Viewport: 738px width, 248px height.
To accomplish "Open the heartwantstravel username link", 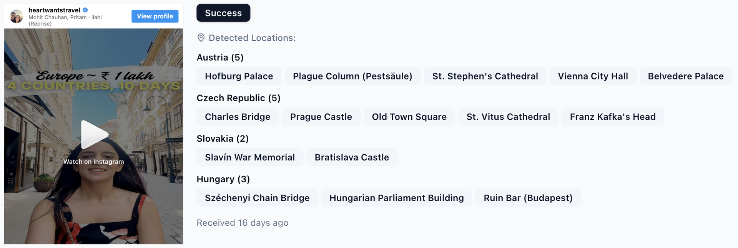I will click(x=53, y=10).
